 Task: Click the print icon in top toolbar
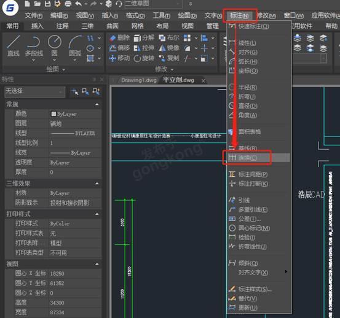[x=68, y=4]
